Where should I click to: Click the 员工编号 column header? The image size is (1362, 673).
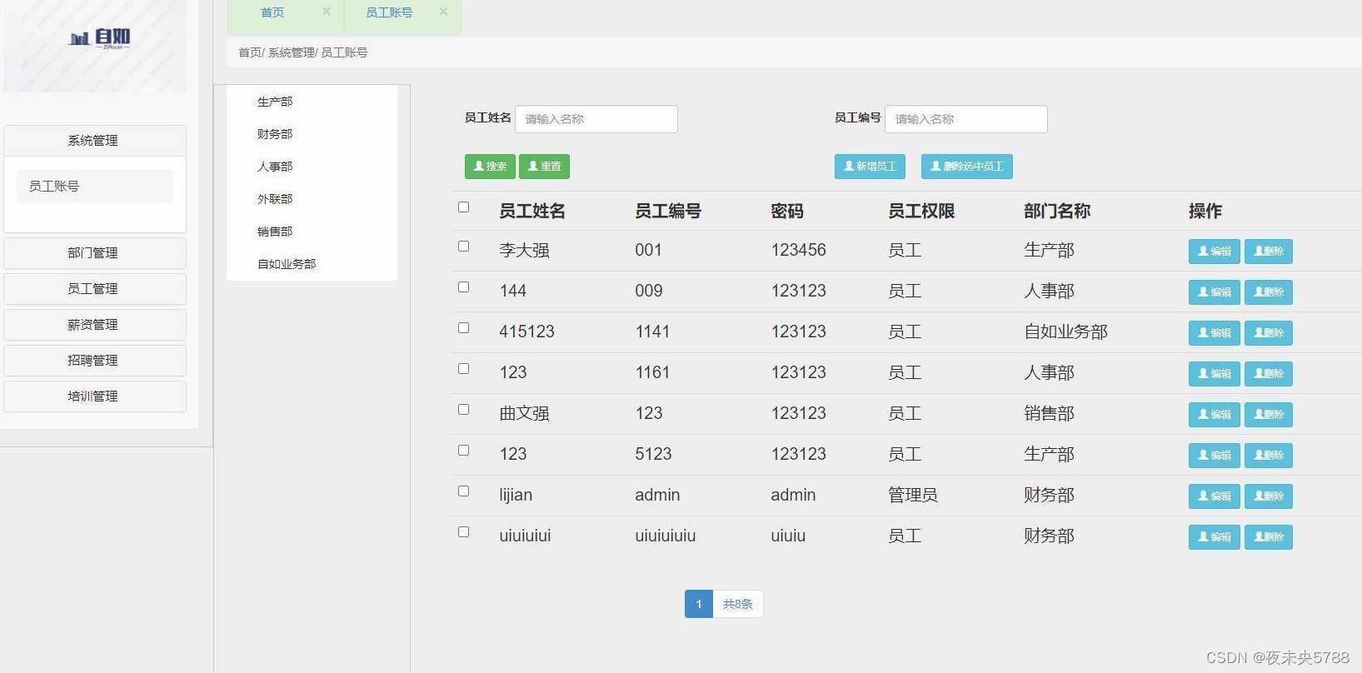[668, 212]
